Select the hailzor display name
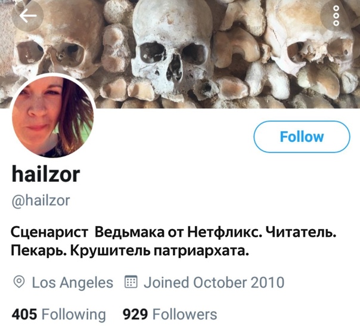The width and height of the screenshot is (360, 334). coord(46,174)
